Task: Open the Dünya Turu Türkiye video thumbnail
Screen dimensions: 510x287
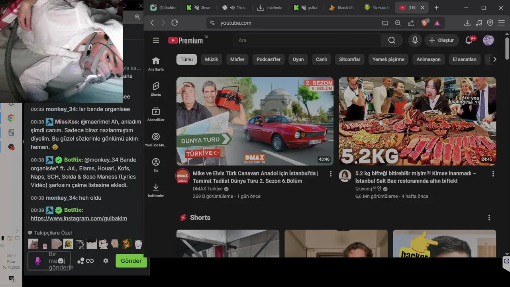Action: coord(255,121)
